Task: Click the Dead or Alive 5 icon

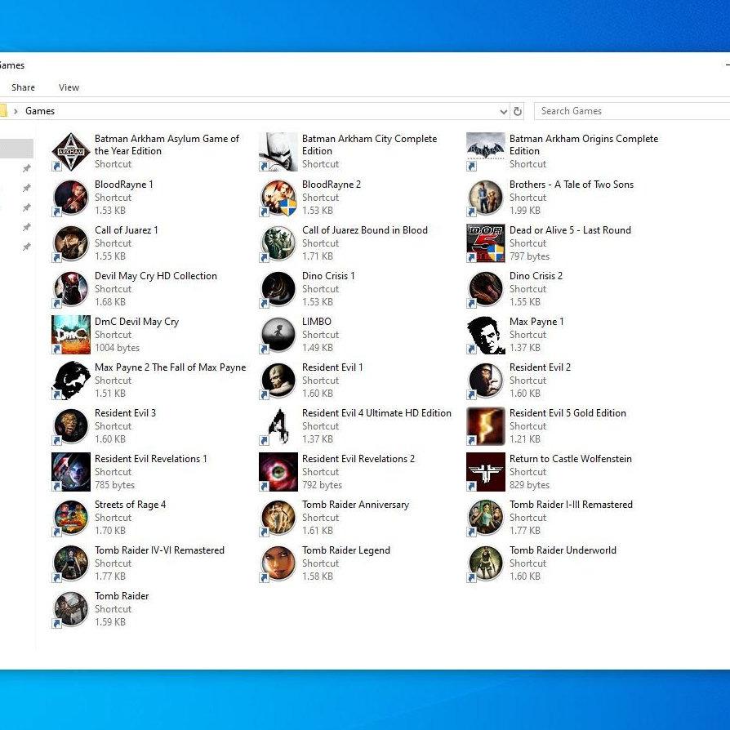Action: [486, 243]
